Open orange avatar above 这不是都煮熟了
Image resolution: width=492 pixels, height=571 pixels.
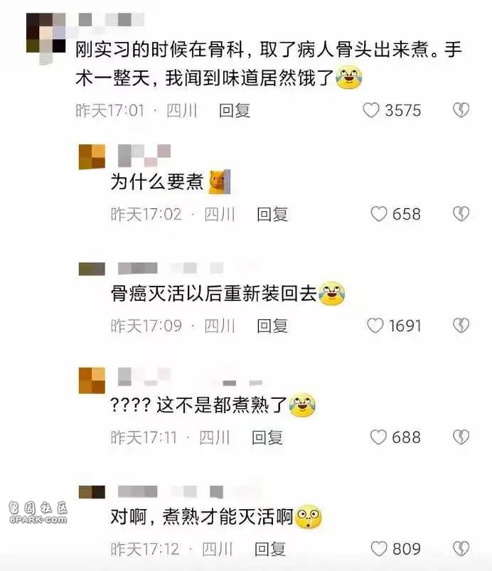tap(92, 380)
